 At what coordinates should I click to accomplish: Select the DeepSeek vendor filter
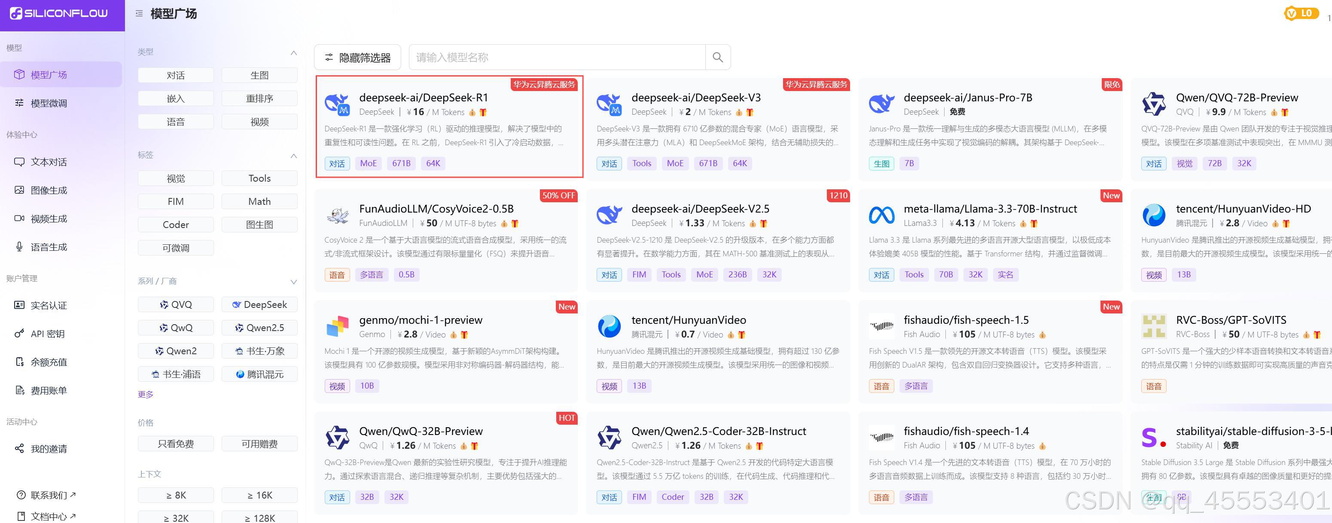(259, 305)
